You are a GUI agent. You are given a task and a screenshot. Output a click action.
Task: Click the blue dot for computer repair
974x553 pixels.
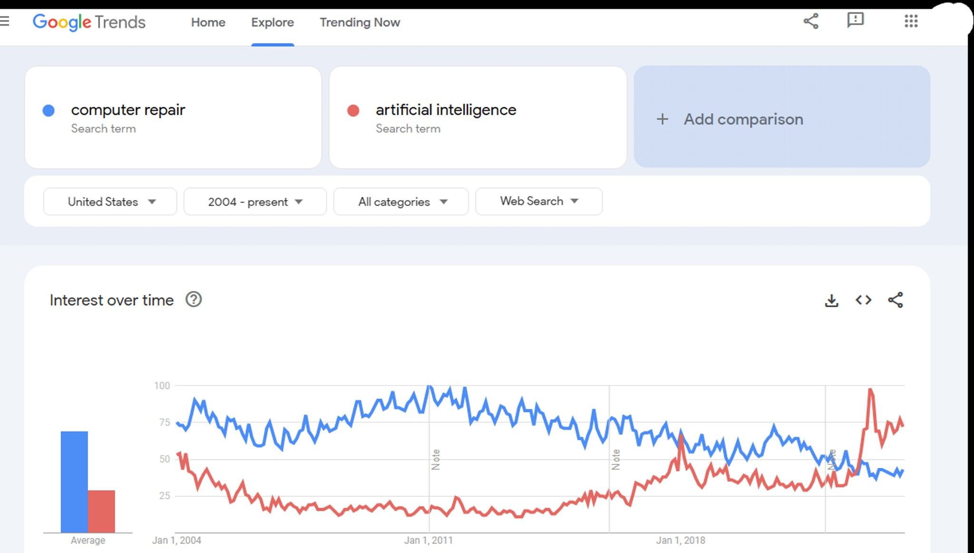point(49,110)
